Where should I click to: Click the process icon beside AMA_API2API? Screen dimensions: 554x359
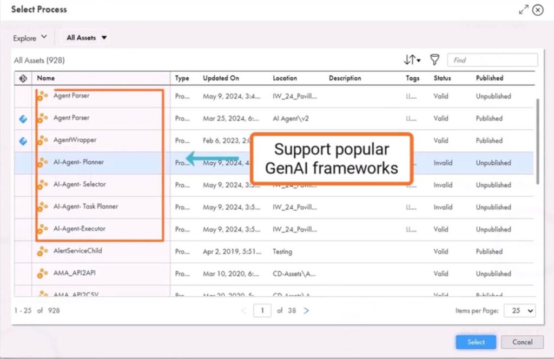42,274
